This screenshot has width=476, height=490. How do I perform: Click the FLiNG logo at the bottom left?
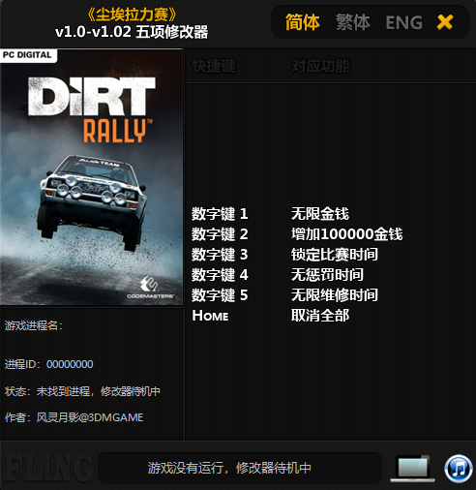click(47, 468)
